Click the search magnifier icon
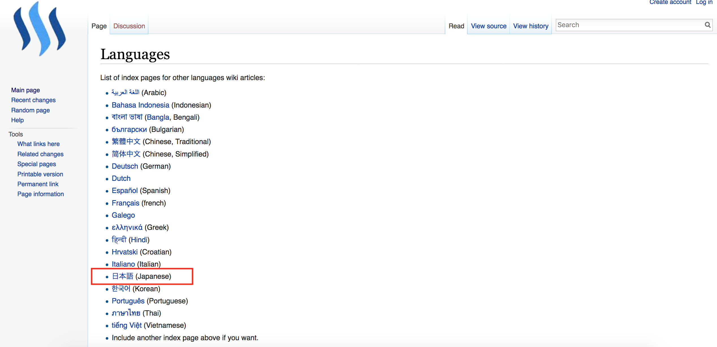Screen dimensions: 717x347 (707, 25)
